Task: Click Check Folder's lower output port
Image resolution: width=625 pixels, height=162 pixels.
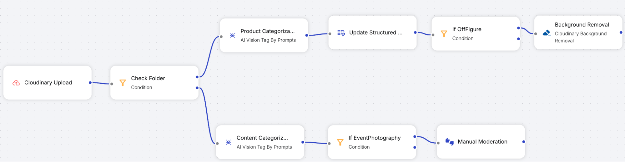Action: 197,88
